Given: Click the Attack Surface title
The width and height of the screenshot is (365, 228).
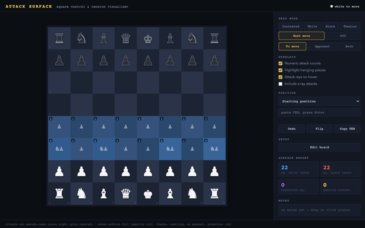Looking at the screenshot, I should [29, 6].
